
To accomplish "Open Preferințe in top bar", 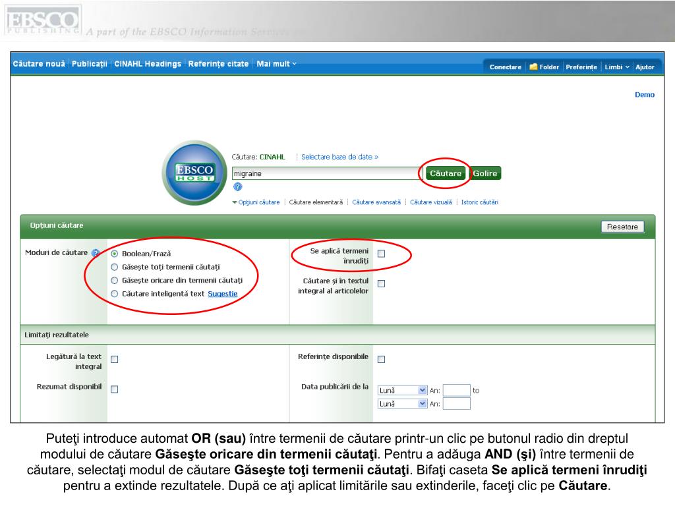I will click(x=581, y=67).
